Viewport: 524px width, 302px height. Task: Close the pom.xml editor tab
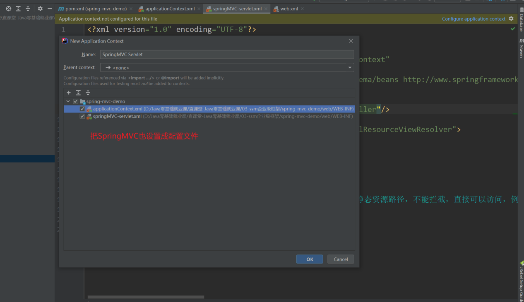click(131, 9)
